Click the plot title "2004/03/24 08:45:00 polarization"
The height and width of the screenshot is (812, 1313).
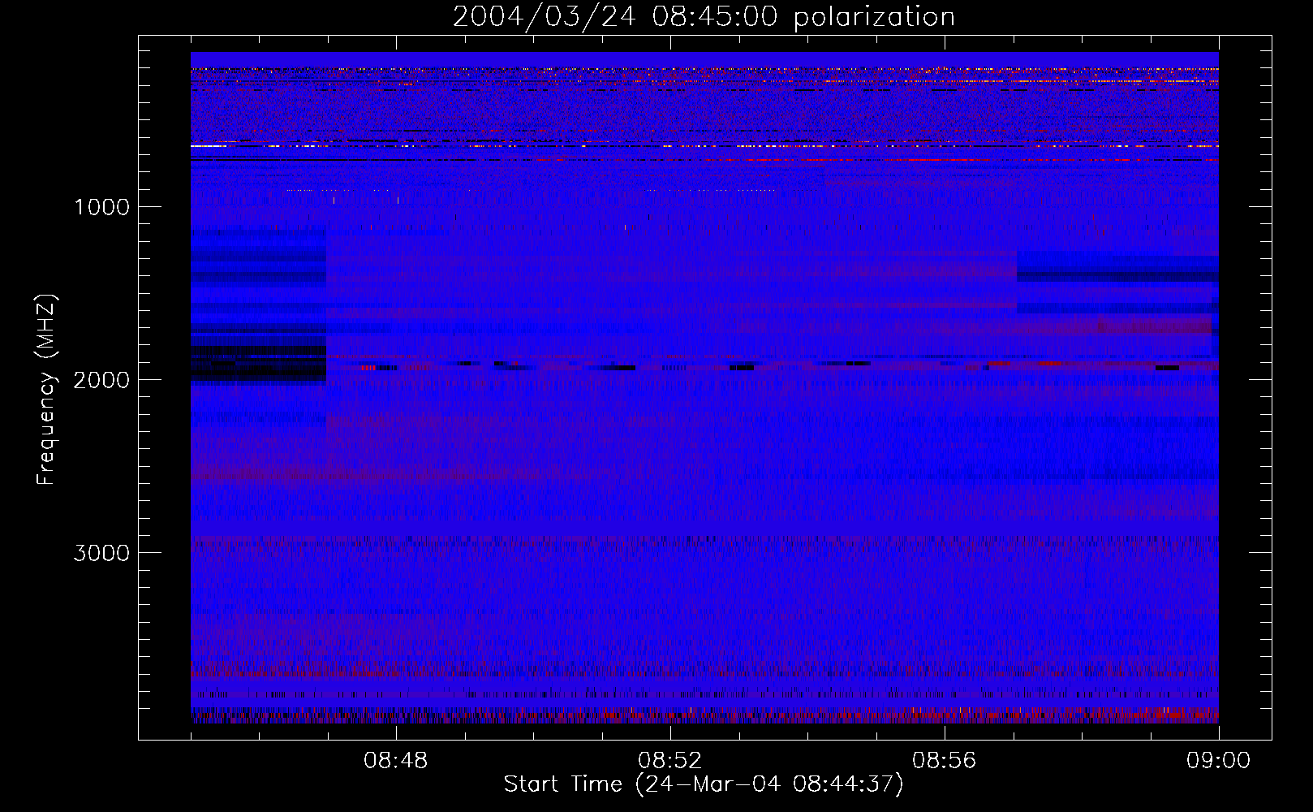704,17
